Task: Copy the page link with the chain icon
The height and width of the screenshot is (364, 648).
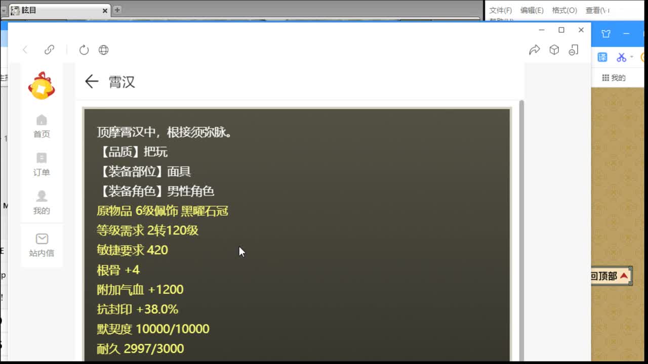Action: pos(49,50)
